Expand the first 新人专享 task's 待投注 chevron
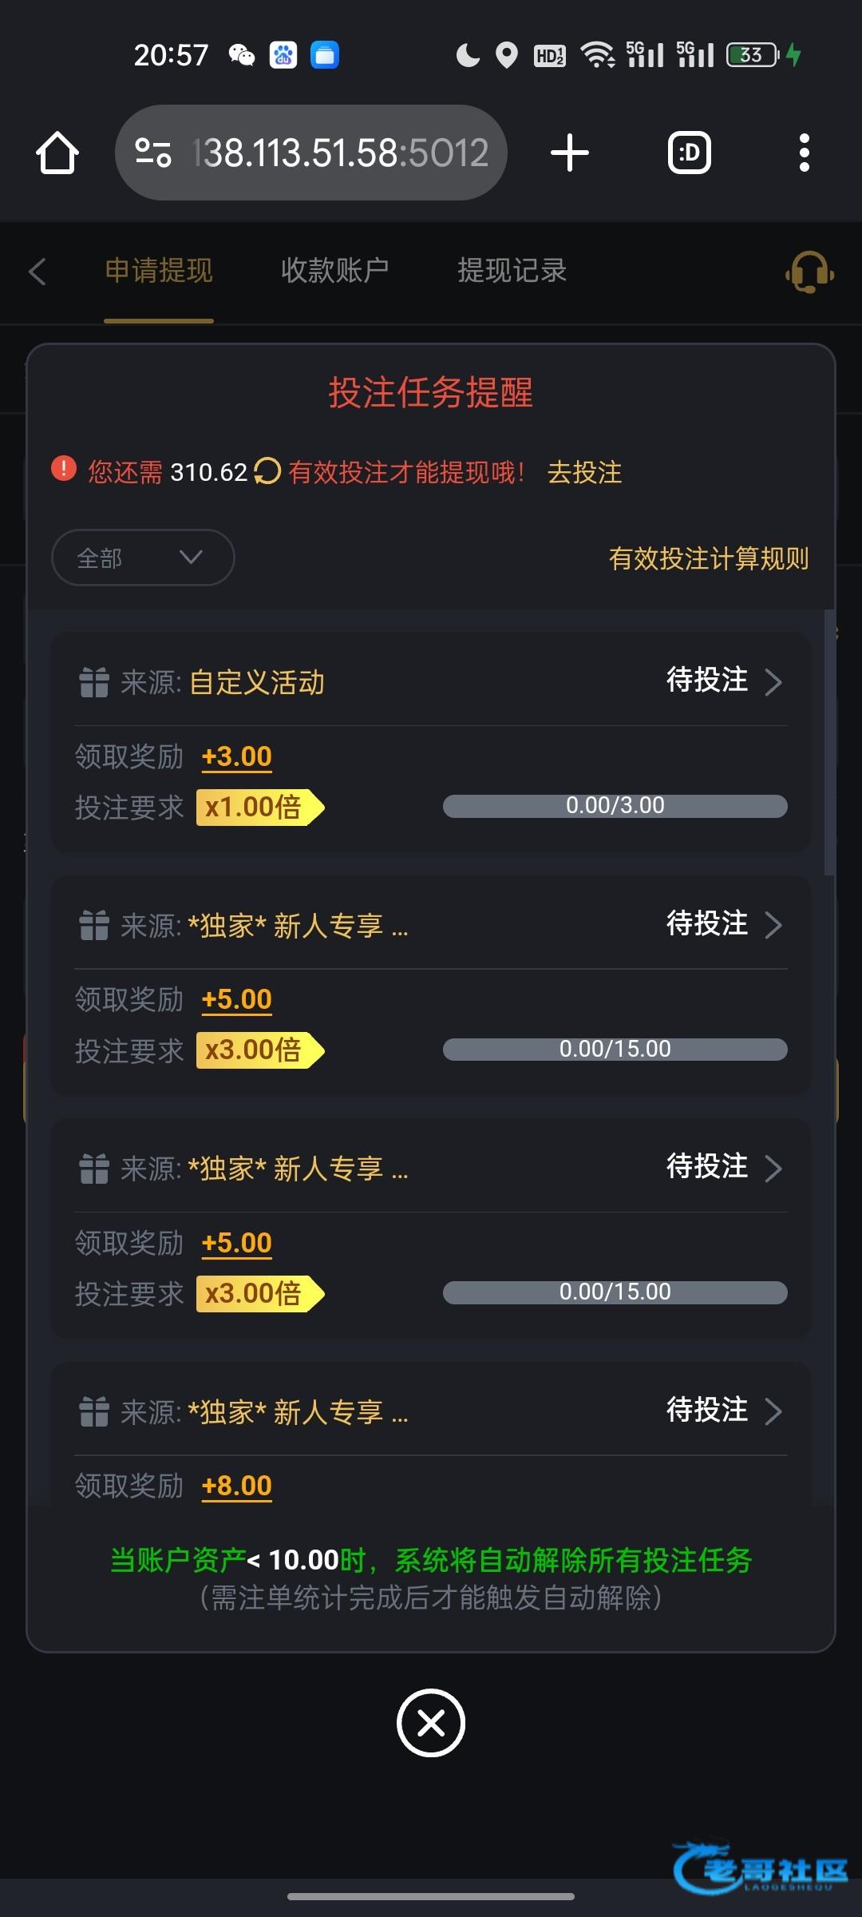 [x=773, y=925]
